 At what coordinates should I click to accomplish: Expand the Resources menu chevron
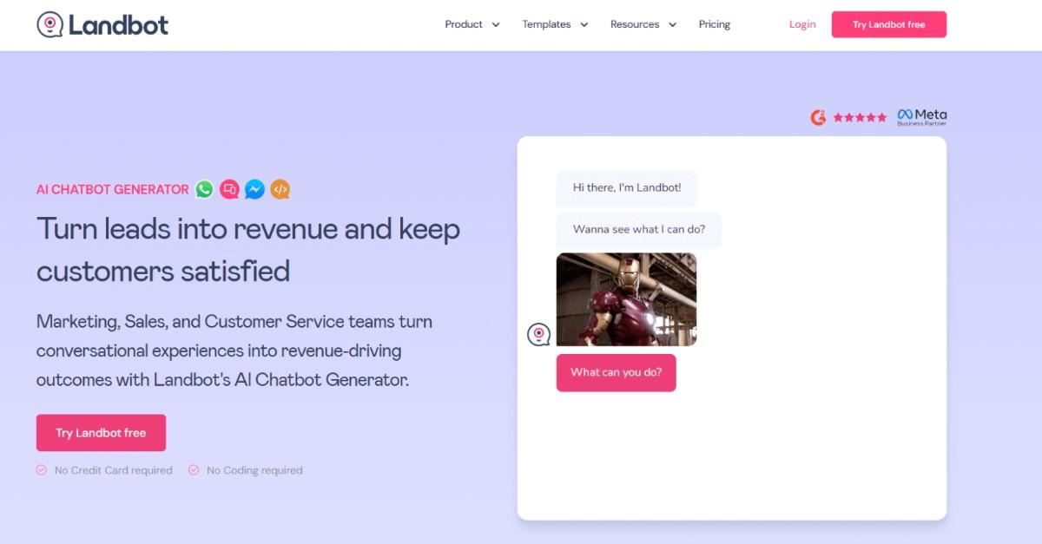coord(674,25)
